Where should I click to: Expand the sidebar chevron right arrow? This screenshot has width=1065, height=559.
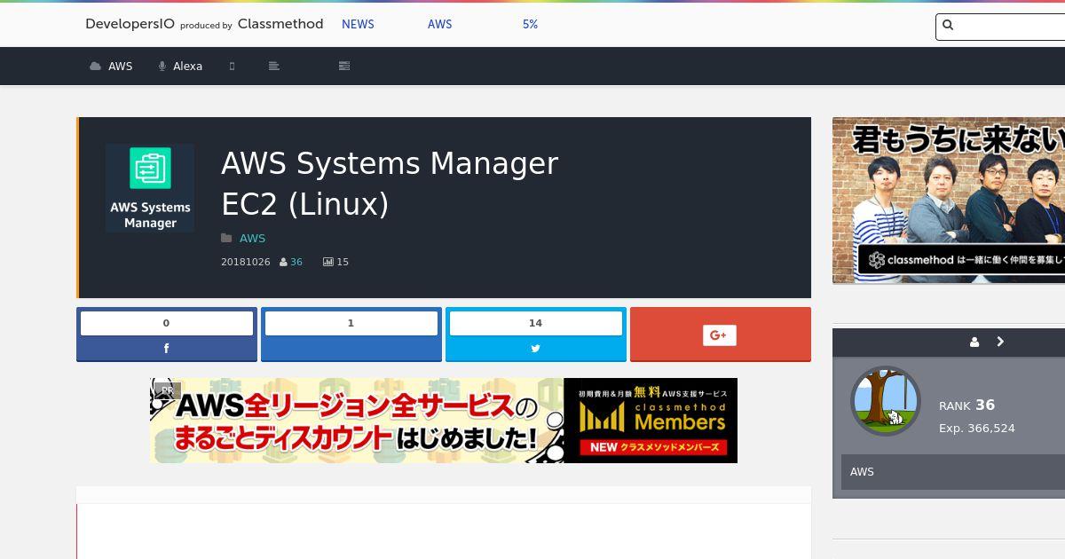(x=1000, y=342)
